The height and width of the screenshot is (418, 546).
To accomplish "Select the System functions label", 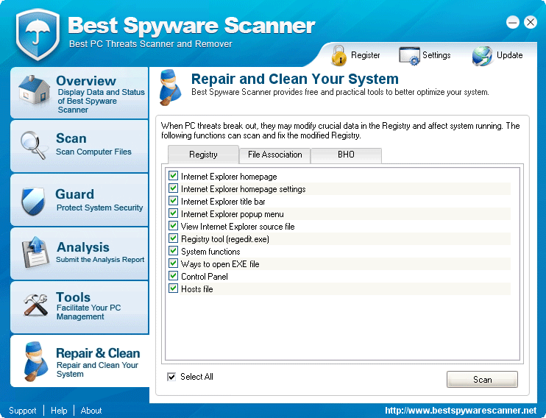I will pos(210,252).
